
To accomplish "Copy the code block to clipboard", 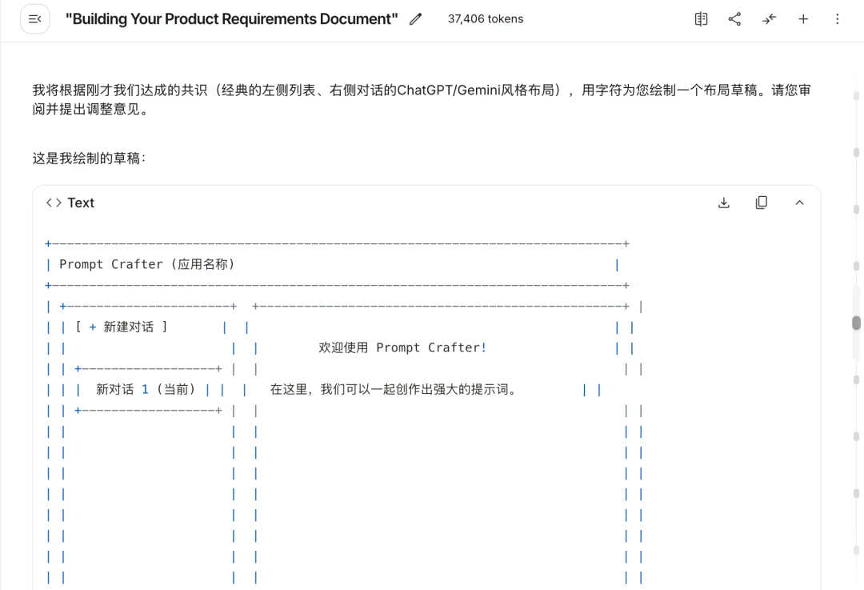I will pyautogui.click(x=761, y=203).
